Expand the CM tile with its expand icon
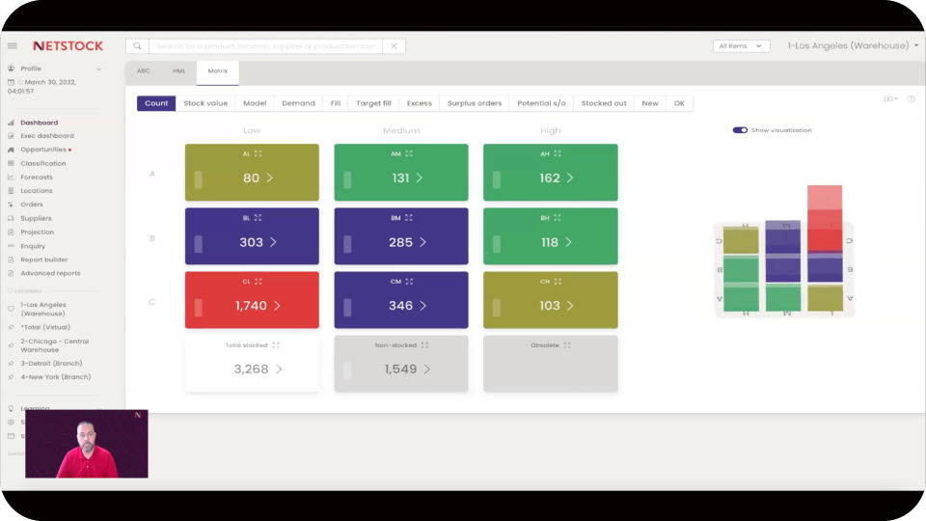Screen dimensions: 926x521 (409, 282)
